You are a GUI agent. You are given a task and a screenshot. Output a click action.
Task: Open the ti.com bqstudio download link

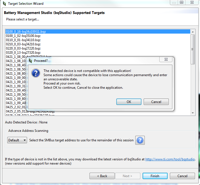(x=170, y=159)
